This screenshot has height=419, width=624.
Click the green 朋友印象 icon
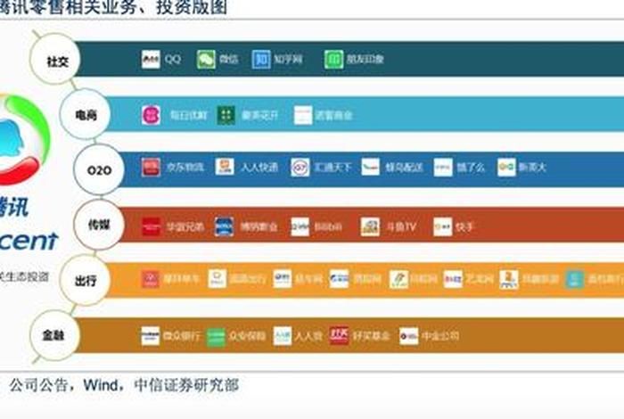pos(333,60)
